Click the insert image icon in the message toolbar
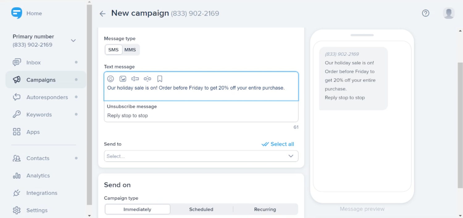 123,79
